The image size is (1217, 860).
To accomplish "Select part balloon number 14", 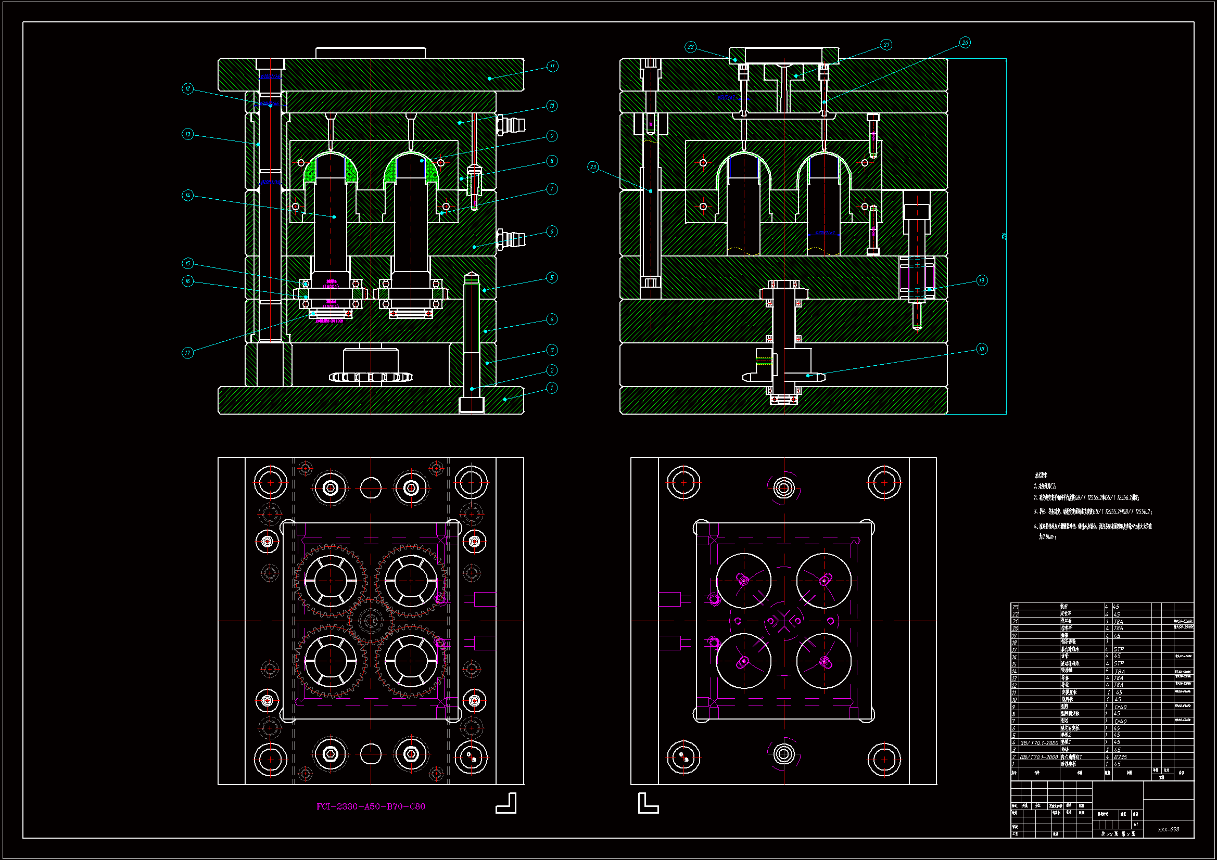I will [187, 195].
